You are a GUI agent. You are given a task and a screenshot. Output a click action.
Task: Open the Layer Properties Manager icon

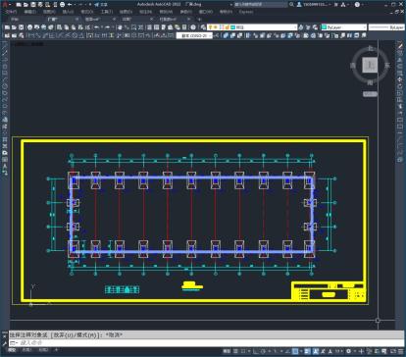coord(203,27)
